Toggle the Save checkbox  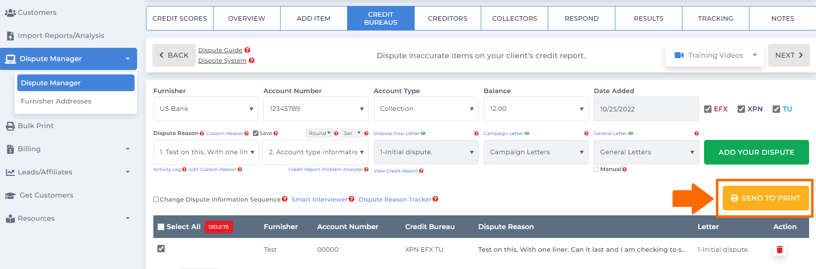[255, 134]
